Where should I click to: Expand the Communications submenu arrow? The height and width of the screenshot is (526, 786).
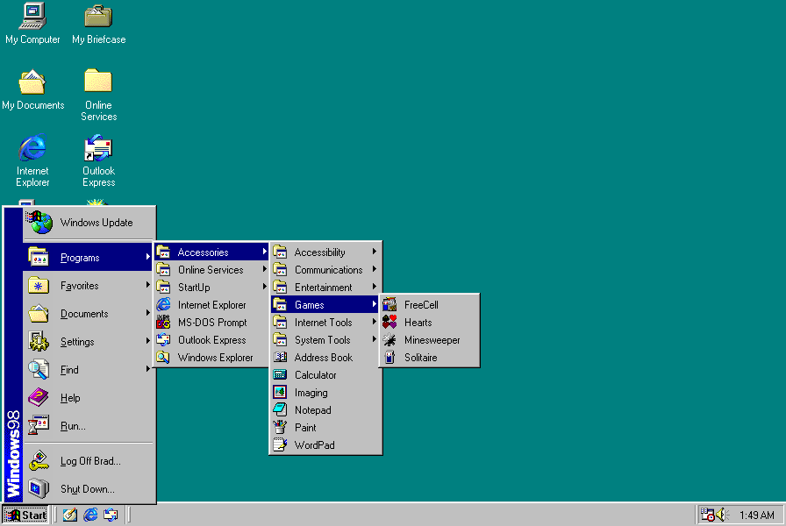(375, 269)
